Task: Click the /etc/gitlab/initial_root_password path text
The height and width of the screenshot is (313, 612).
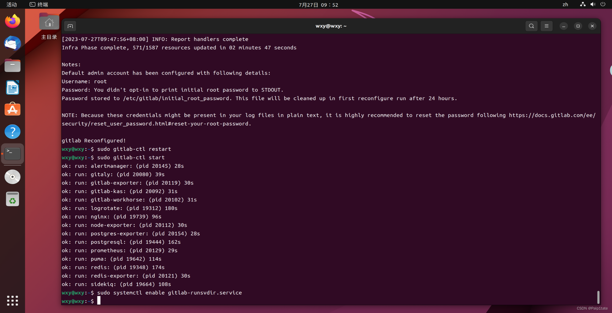Action: click(176, 98)
